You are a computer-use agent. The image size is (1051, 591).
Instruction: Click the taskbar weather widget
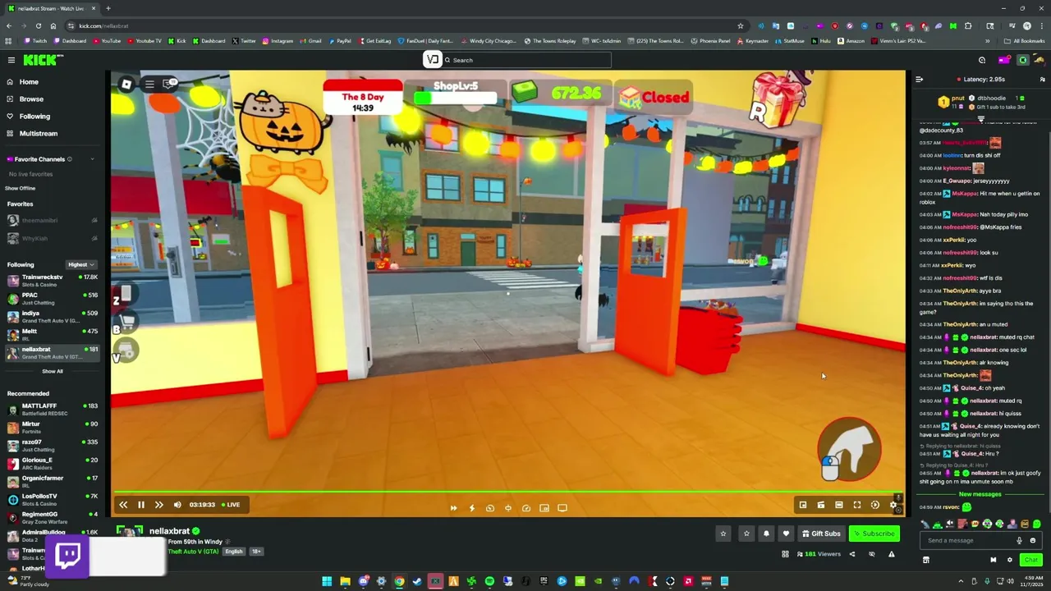pyautogui.click(x=28, y=582)
